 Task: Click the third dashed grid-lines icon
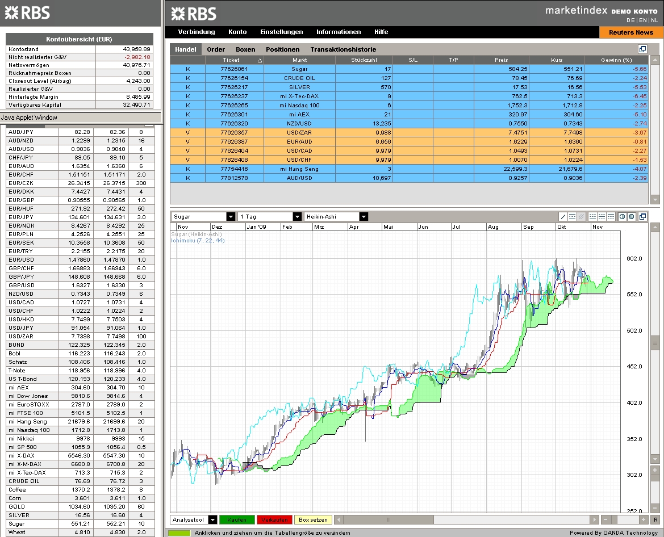click(x=611, y=216)
